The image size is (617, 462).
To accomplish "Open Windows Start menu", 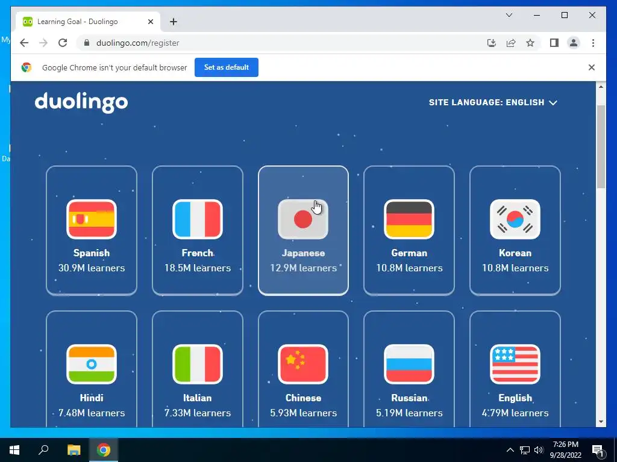I will click(x=14, y=450).
